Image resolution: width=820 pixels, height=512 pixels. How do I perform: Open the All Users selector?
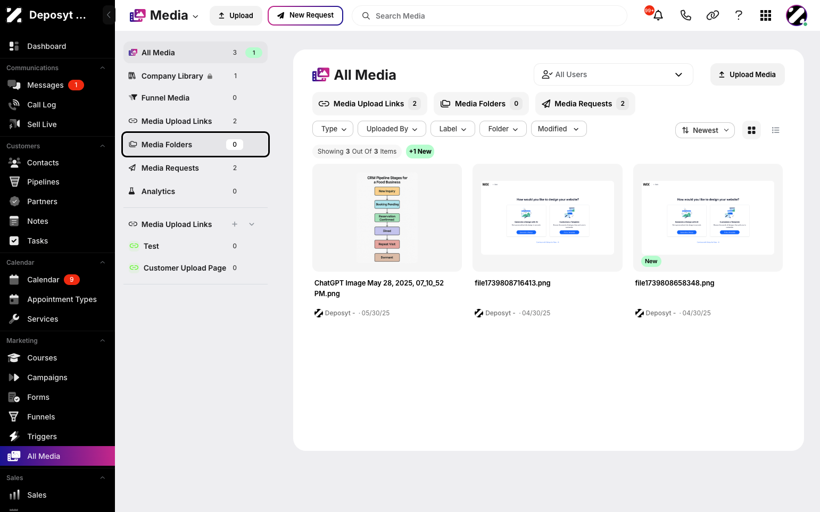pos(613,74)
